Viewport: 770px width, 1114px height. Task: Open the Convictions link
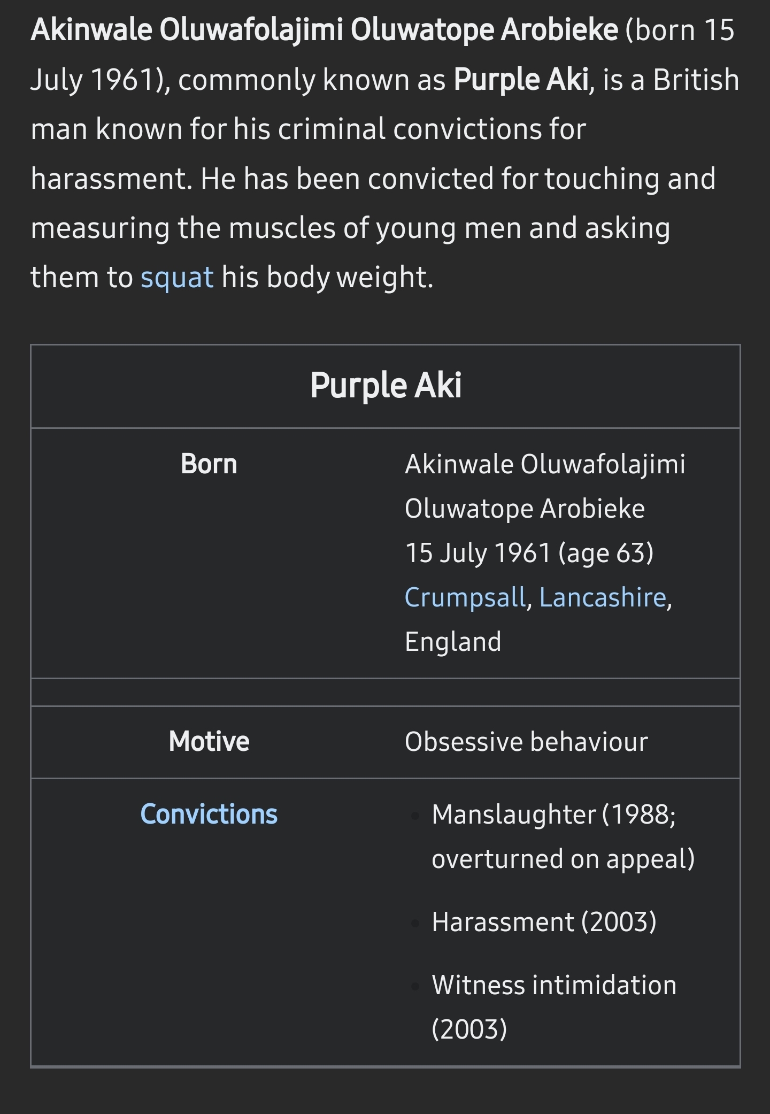209,814
